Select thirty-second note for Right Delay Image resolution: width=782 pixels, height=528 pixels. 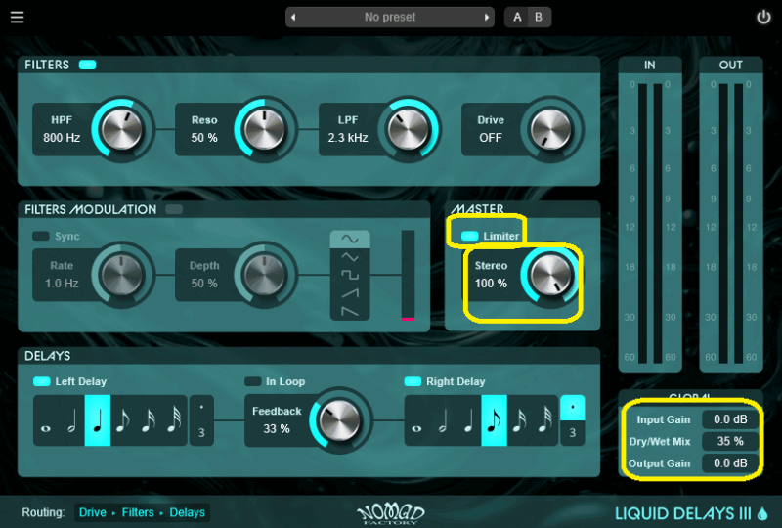(x=545, y=420)
